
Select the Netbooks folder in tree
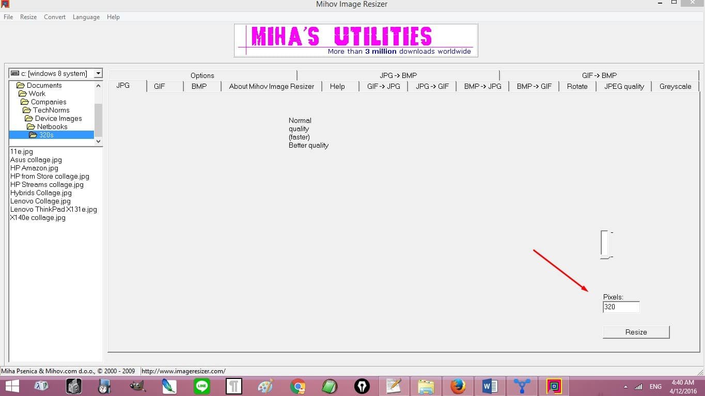coord(52,126)
